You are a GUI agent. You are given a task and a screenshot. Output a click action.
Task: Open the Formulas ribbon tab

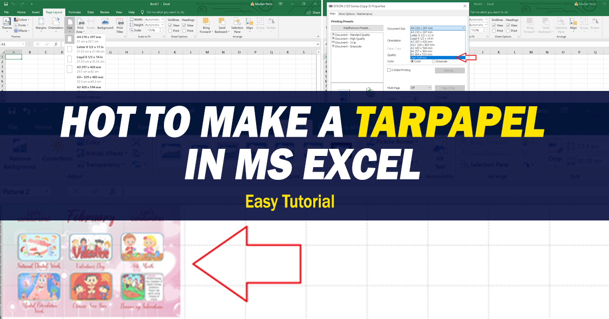pos(74,12)
